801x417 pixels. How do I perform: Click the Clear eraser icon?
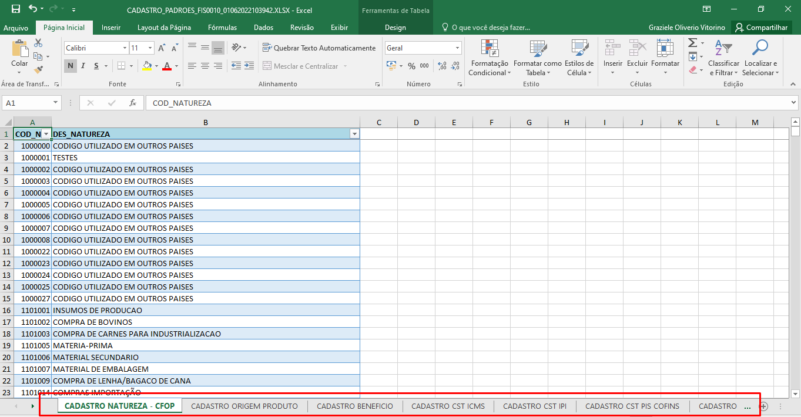point(693,70)
